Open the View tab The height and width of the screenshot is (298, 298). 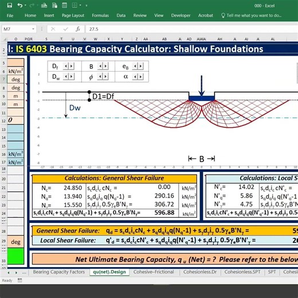159,15
